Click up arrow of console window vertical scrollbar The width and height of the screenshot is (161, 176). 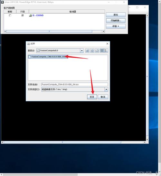pyautogui.click(x=147, y=16)
